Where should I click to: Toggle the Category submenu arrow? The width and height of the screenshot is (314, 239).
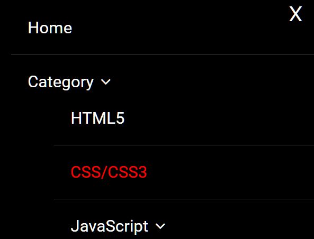105,82
